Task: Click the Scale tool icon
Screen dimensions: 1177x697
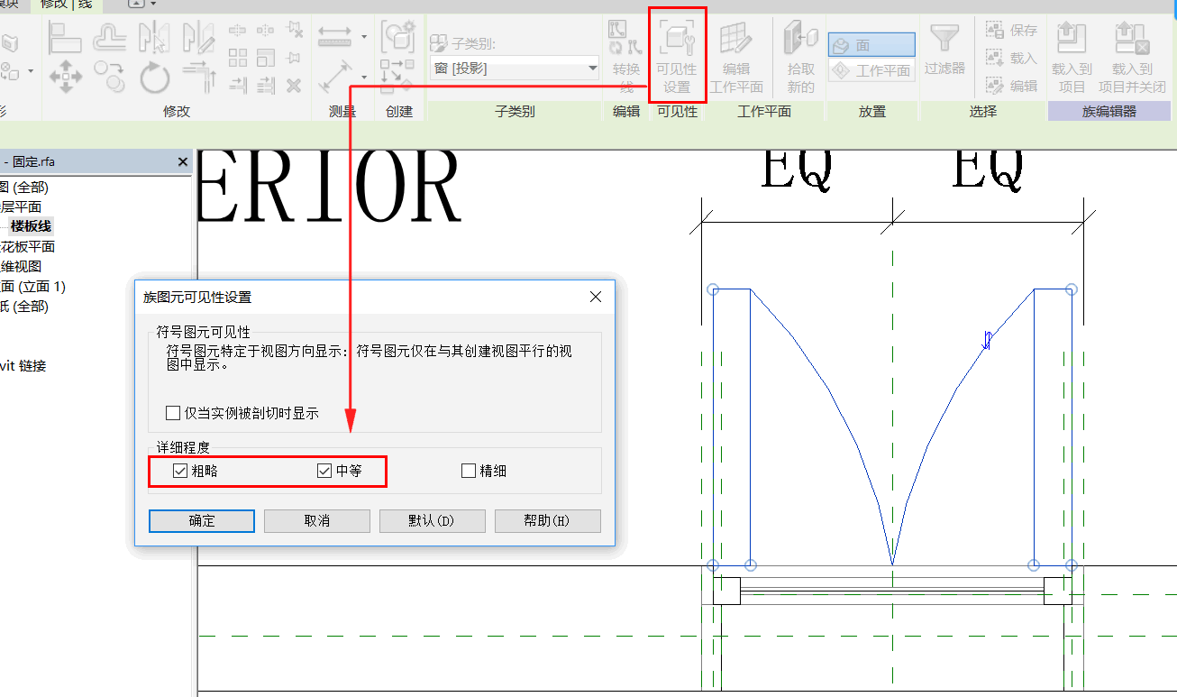Action: (x=266, y=59)
